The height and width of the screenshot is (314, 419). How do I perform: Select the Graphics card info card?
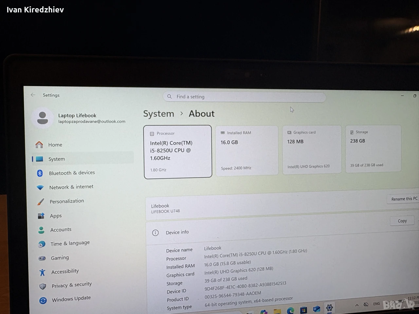(x=312, y=149)
